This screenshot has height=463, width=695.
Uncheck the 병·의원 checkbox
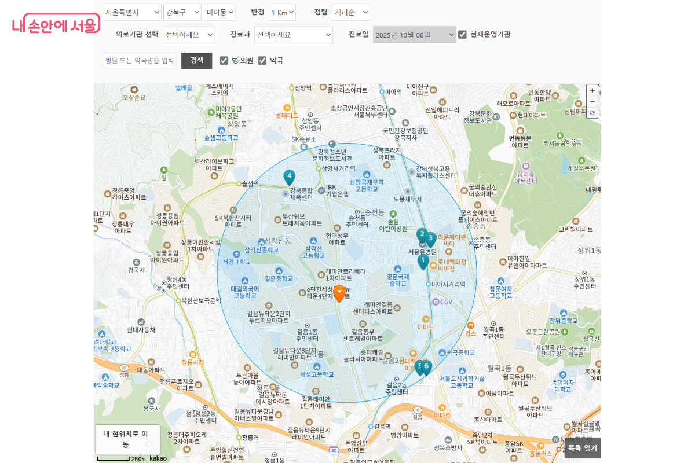(224, 60)
